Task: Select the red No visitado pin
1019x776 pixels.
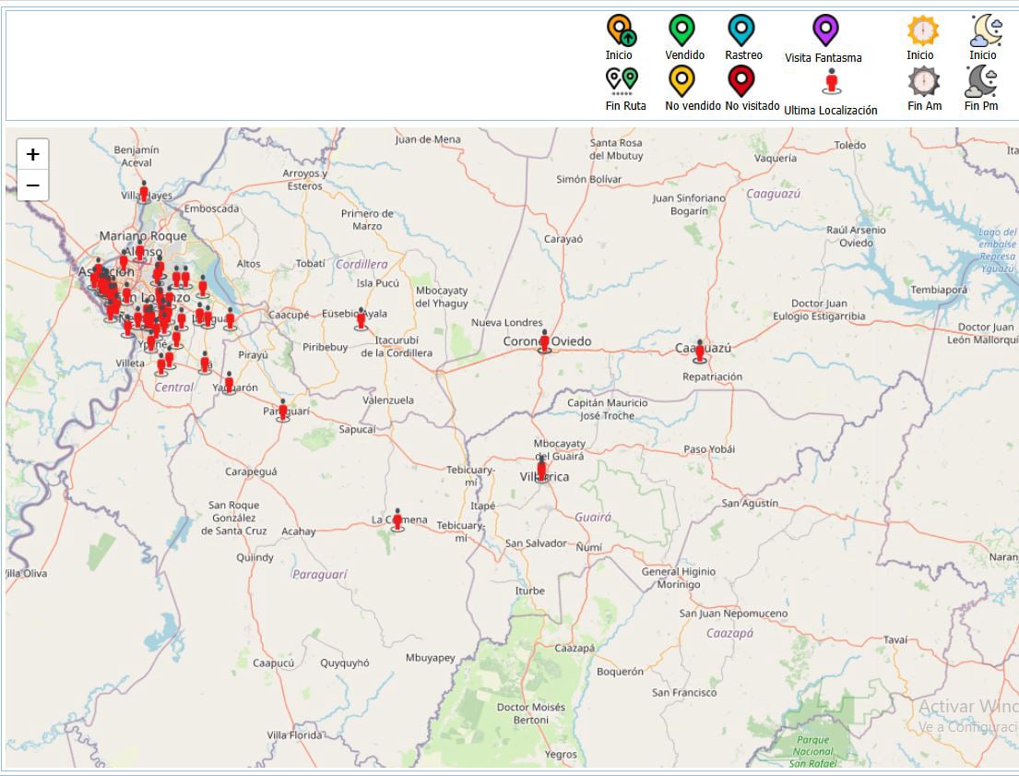Action: [x=741, y=81]
